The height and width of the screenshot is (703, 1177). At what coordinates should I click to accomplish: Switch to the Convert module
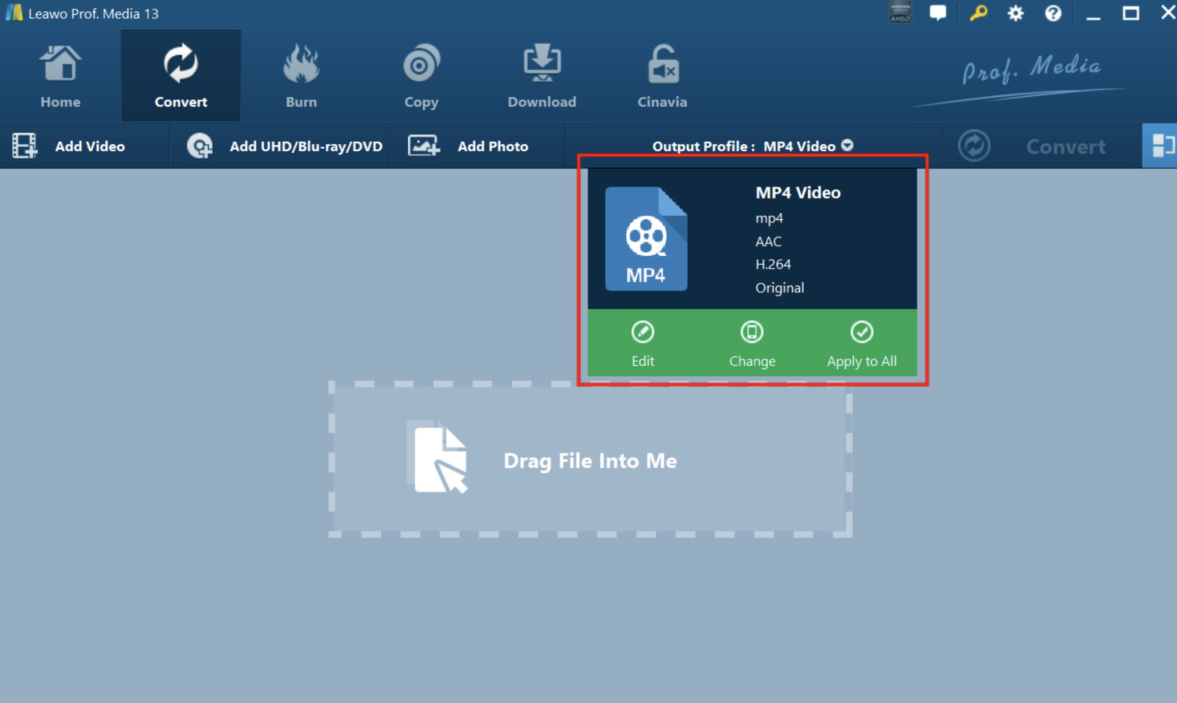pyautogui.click(x=181, y=76)
